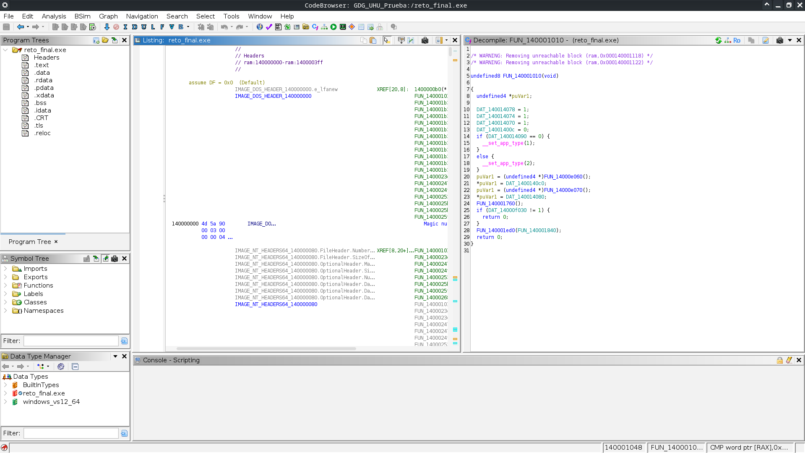The image size is (805, 453).
Task: Collapse all in Data Type Manager
Action: [x=75, y=367]
